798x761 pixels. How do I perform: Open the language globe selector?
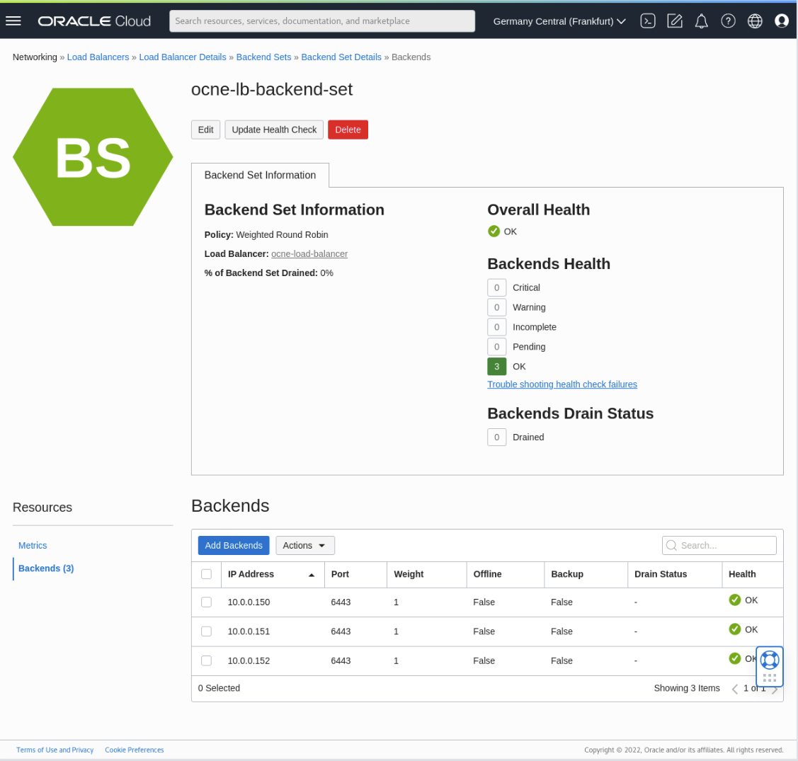point(755,21)
